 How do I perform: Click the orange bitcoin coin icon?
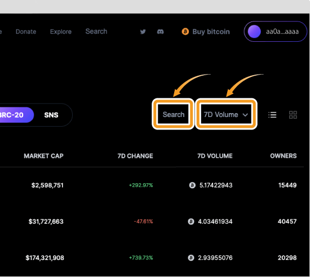coord(185,32)
